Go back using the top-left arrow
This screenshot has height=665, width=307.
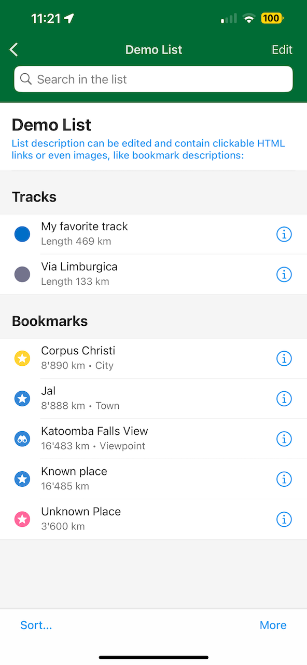point(14,50)
